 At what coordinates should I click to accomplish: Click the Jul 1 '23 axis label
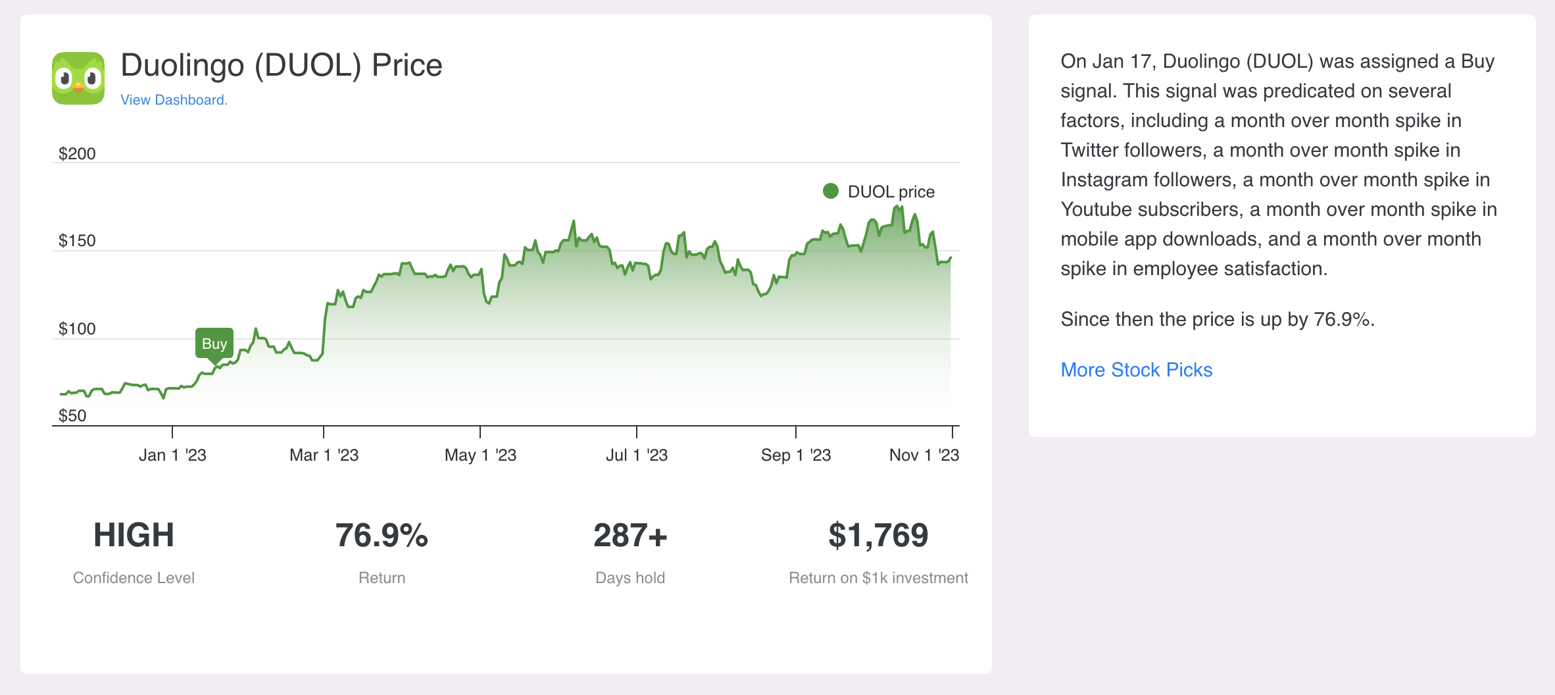click(x=637, y=455)
